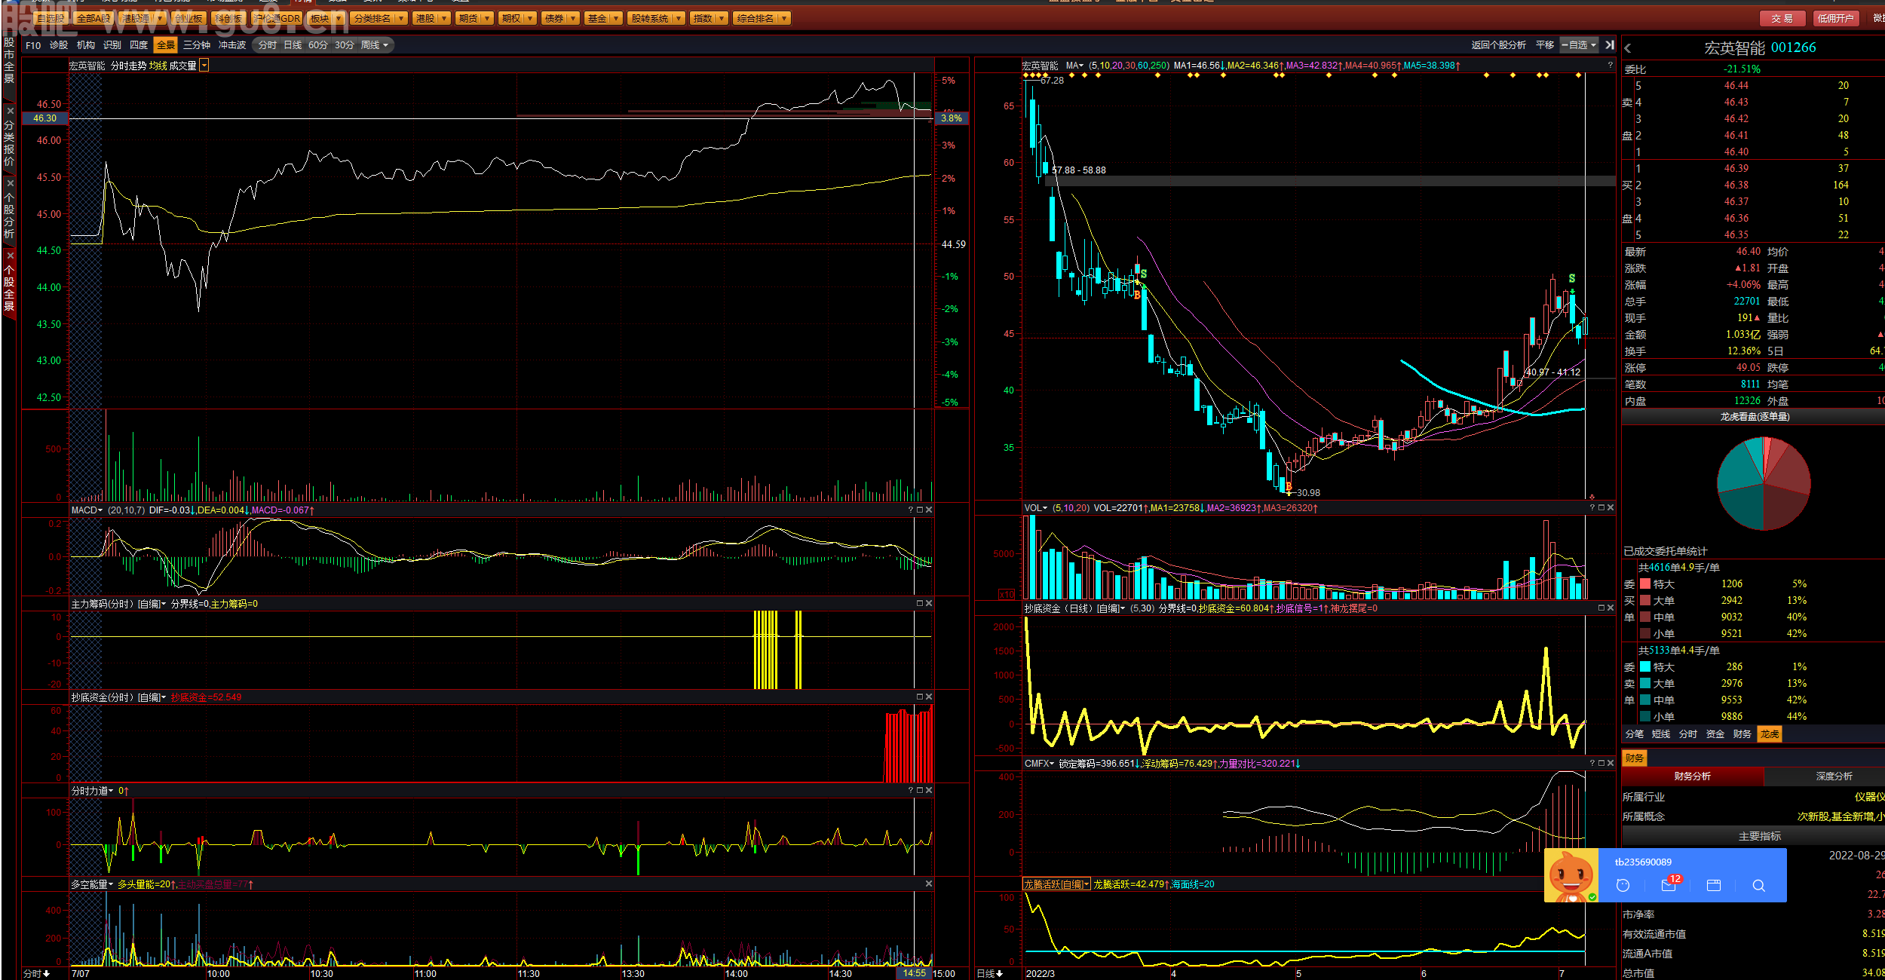Image resolution: width=1885 pixels, height=980 pixels.
Task: Click the window icon in blue chat widget
Action: pyautogui.click(x=1714, y=886)
